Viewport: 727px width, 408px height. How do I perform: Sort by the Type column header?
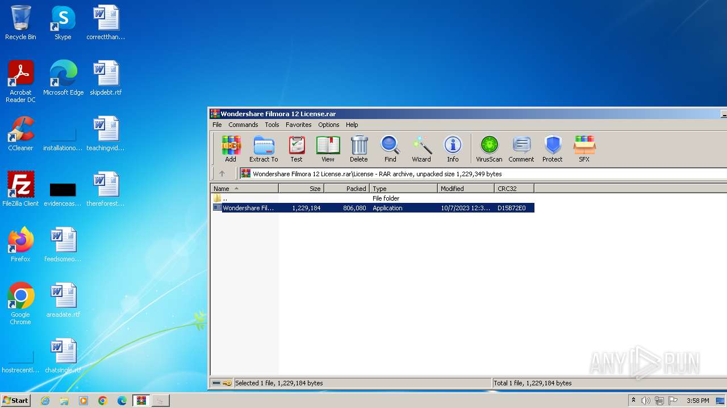pos(404,189)
